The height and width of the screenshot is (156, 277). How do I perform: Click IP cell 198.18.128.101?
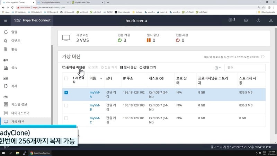[134, 118]
